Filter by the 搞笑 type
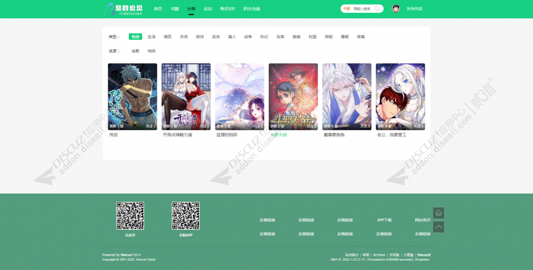The image size is (533, 270). coord(168,37)
